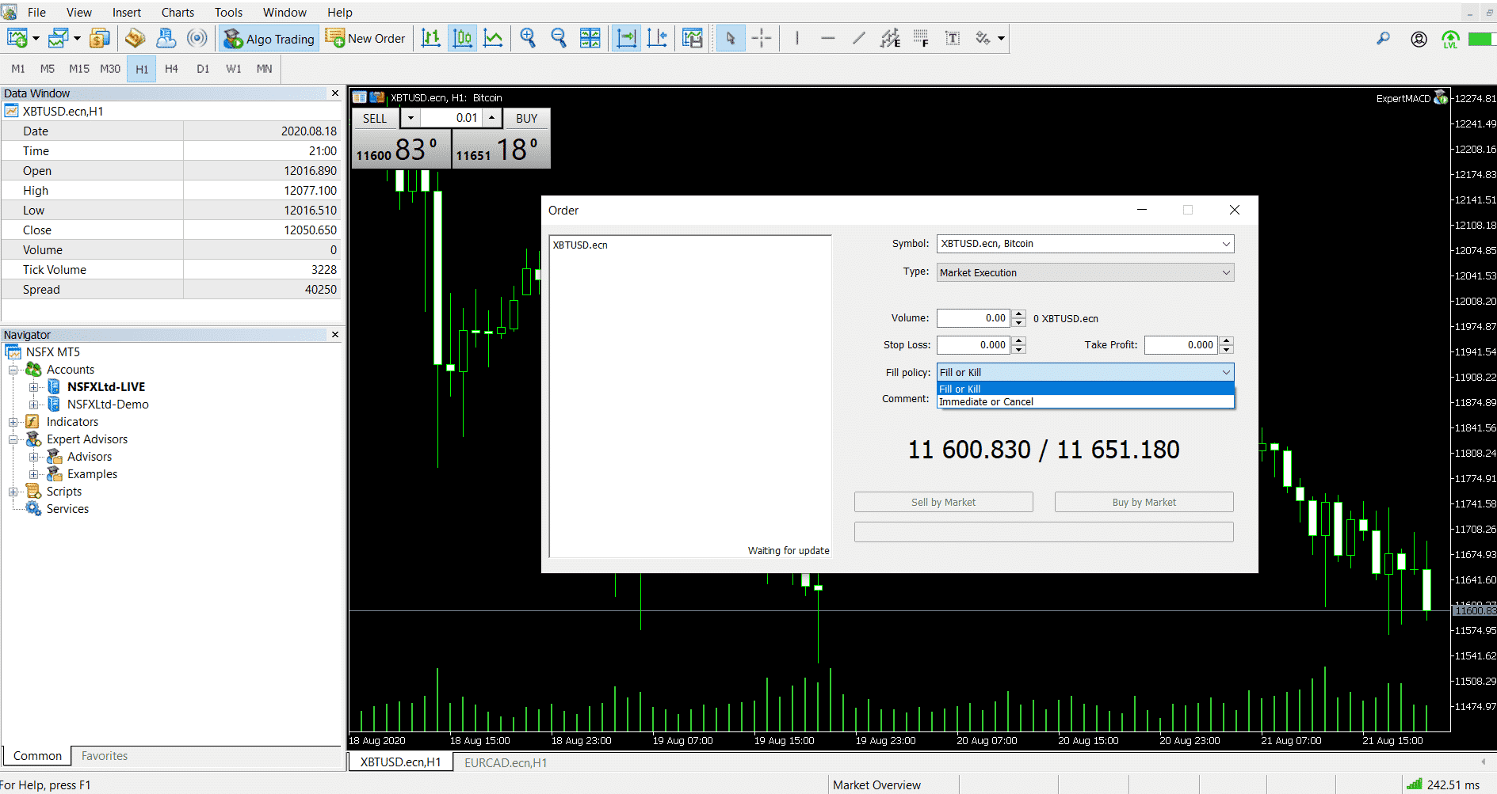The height and width of the screenshot is (794, 1497).
Task: Open the Charts menu
Action: click(178, 12)
